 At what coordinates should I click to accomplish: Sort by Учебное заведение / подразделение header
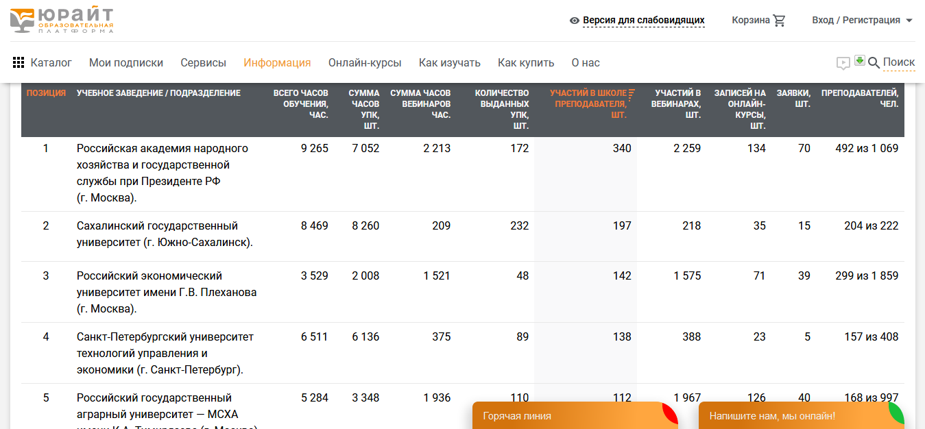point(158,93)
